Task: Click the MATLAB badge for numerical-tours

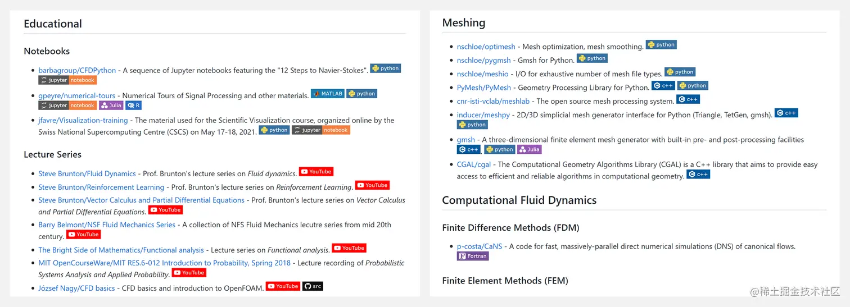Action: 328,94
